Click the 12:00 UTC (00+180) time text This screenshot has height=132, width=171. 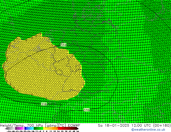151,126
